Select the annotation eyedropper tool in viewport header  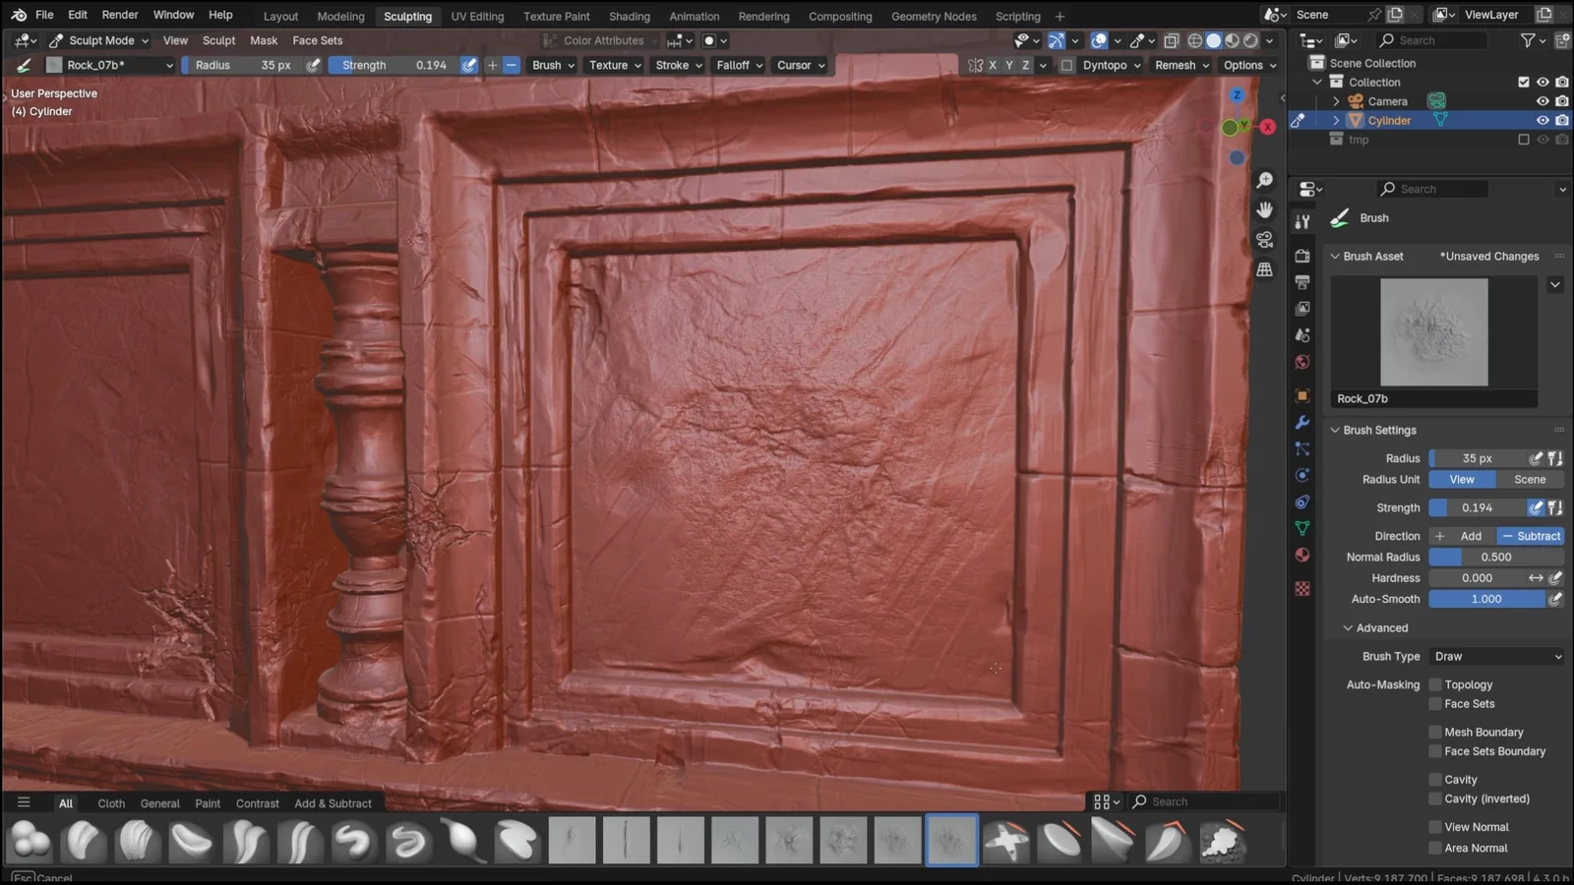pyautogui.click(x=1138, y=40)
